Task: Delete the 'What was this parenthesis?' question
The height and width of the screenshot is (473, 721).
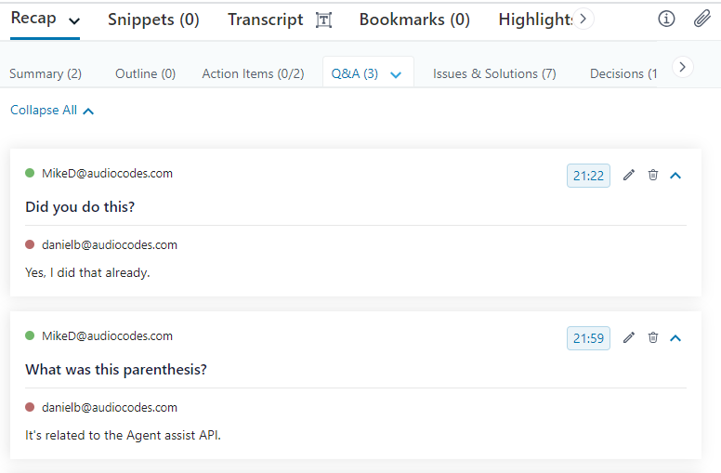Action: point(653,337)
